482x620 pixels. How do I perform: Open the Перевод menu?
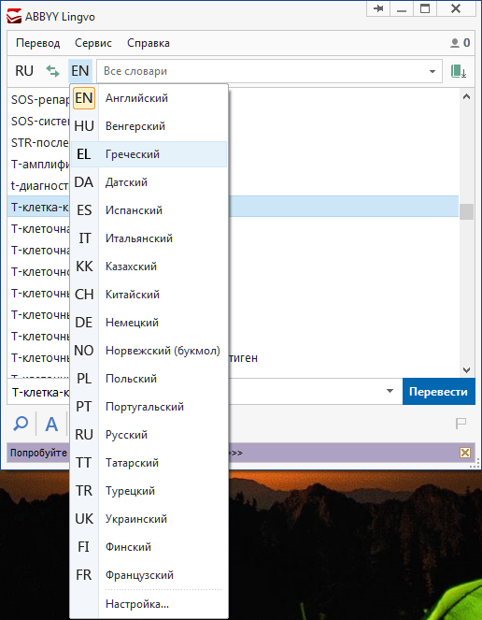tap(38, 43)
